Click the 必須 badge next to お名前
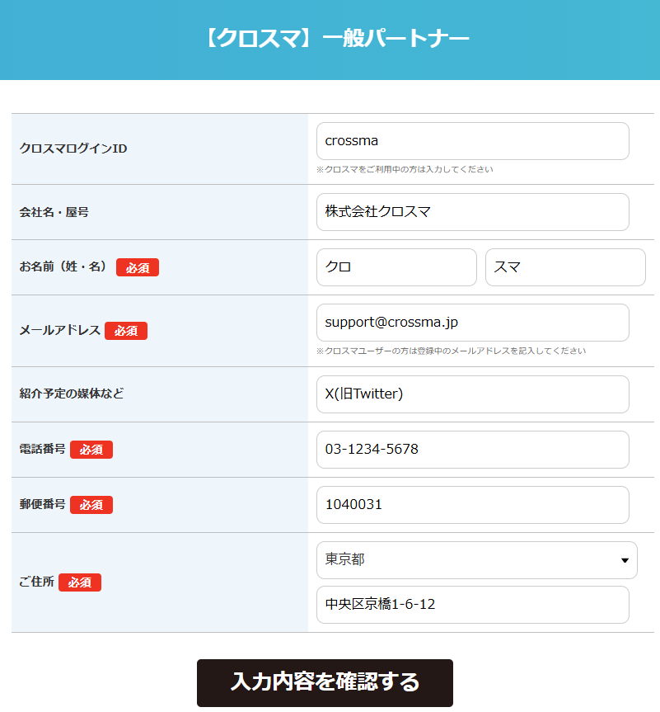 [x=137, y=267]
